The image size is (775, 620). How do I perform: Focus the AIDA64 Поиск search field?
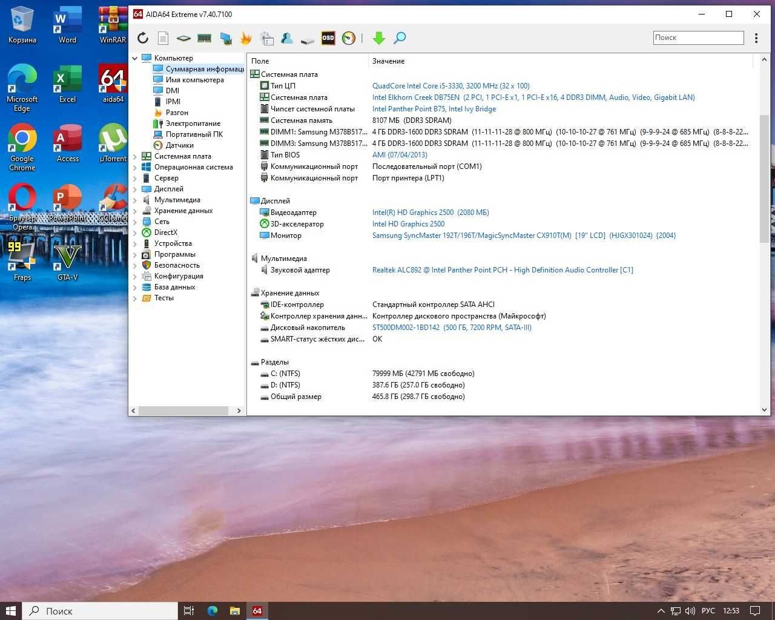(699, 38)
